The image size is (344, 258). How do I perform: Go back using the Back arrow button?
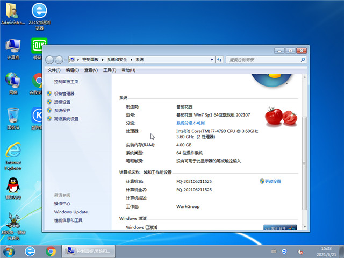click(x=49, y=60)
